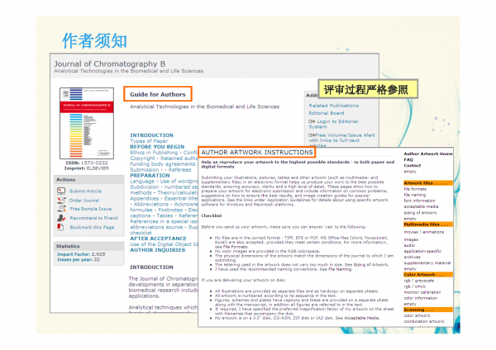Click the Subdivision contents link
The width and height of the screenshot is (496, 350).
[x=145, y=187]
